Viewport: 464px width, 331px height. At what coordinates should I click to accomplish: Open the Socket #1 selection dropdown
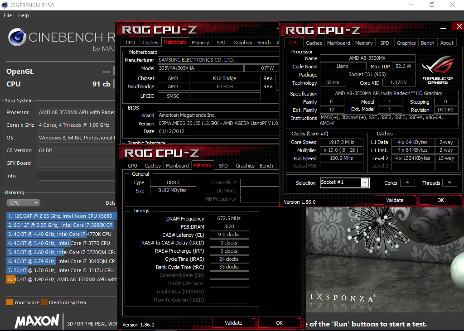[345, 183]
